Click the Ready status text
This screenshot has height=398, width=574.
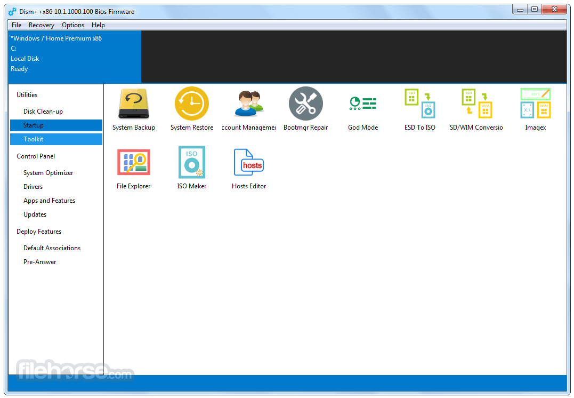click(x=19, y=69)
